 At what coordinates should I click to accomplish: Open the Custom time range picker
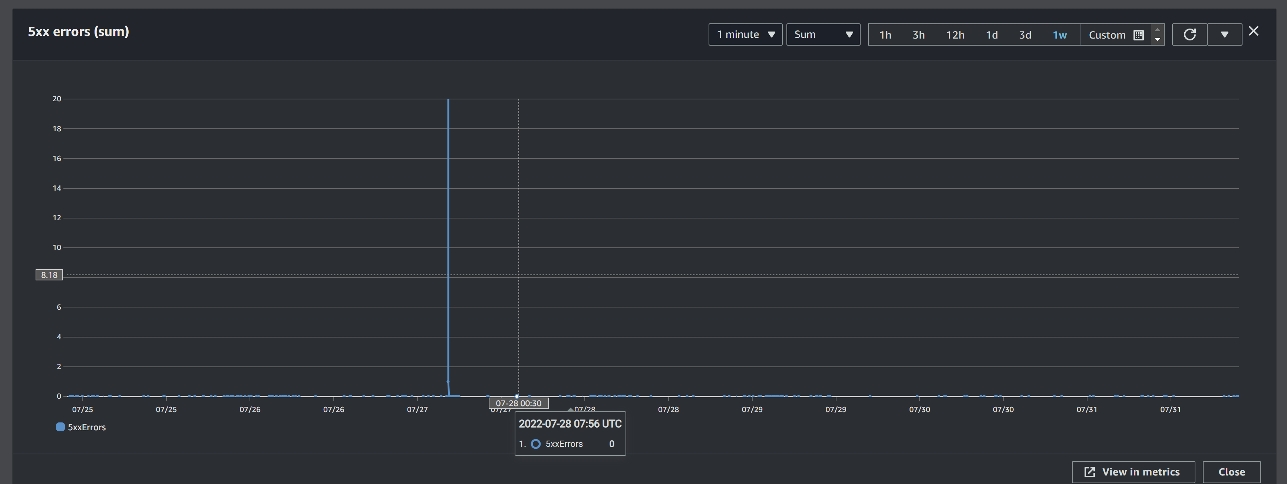pos(1107,35)
